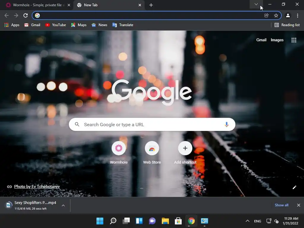Open Task View on the taskbar
Viewport: 304px width, 228px height.
(x=126, y=221)
